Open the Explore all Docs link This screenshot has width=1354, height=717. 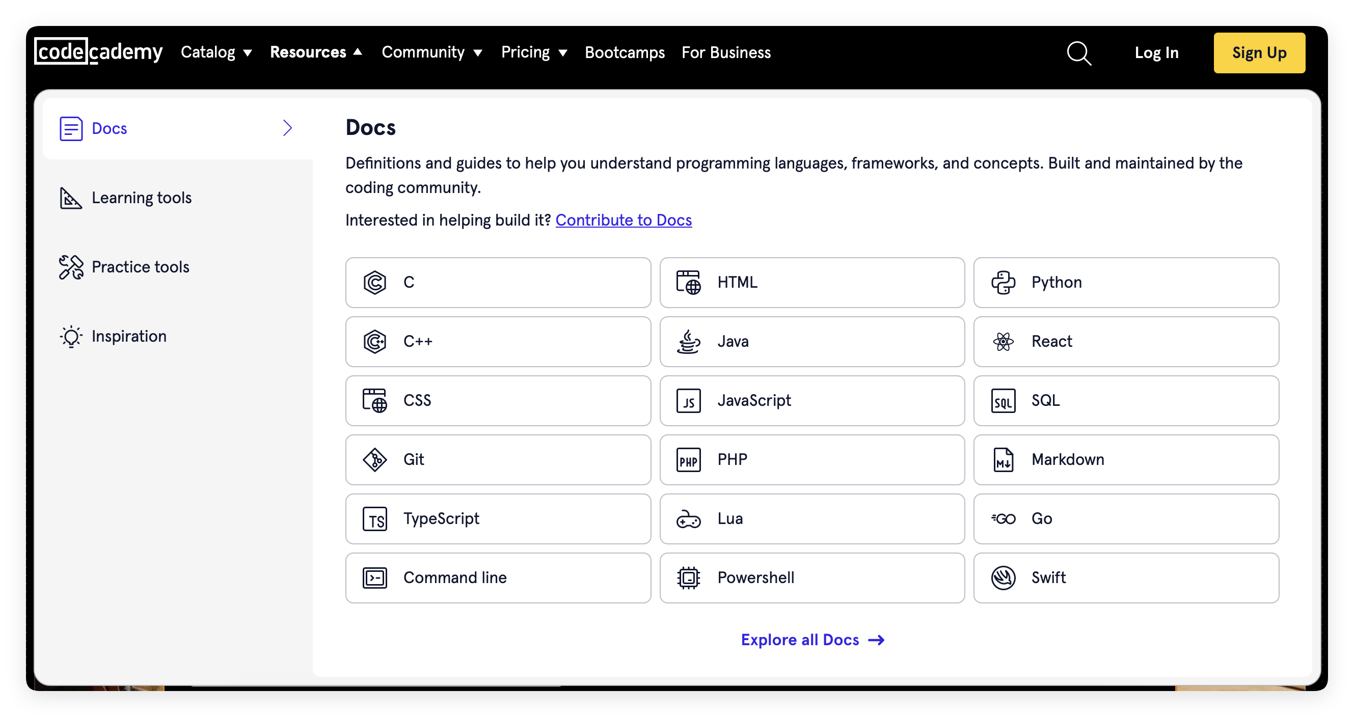(812, 640)
